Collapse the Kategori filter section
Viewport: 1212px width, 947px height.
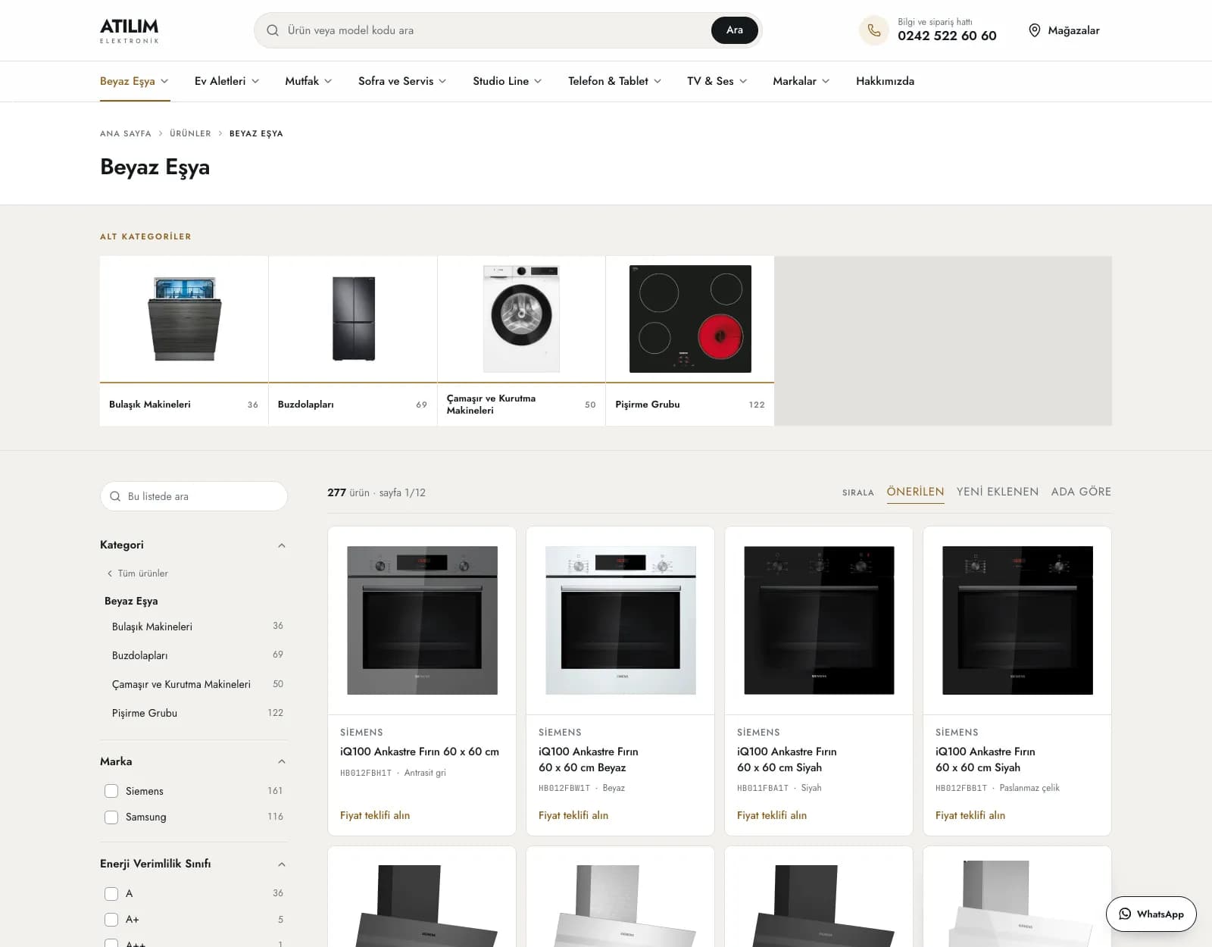282,545
